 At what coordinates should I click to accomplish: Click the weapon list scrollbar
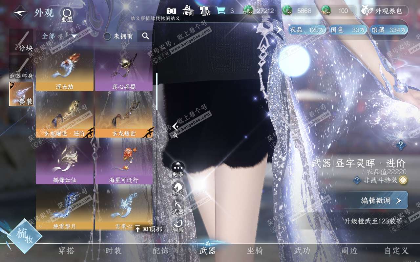pos(157,91)
